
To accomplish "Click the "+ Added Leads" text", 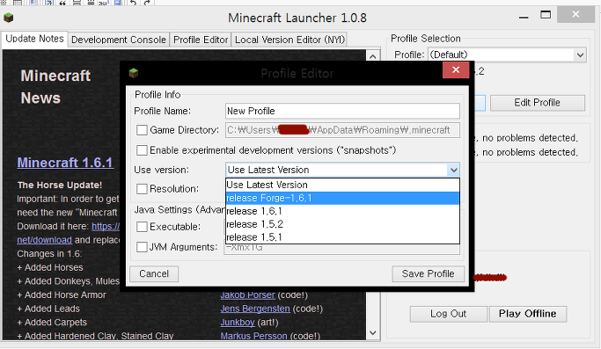I will [48, 309].
